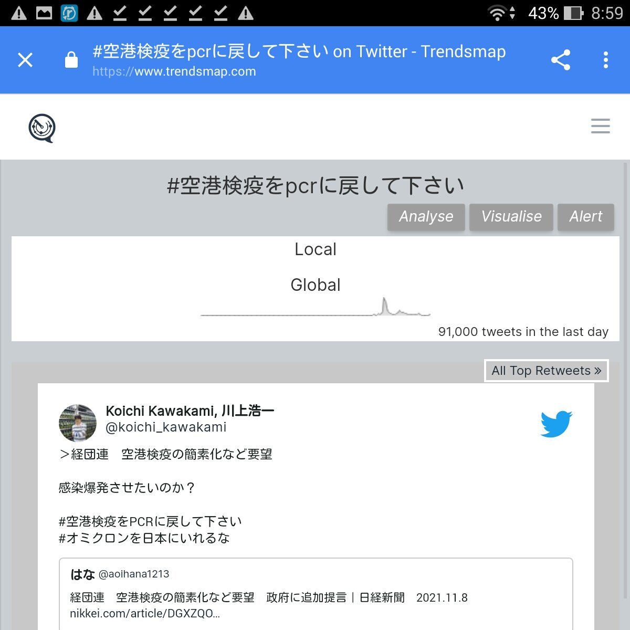Share the Trendsmap page
Image resolution: width=630 pixels, height=630 pixels.
click(561, 60)
